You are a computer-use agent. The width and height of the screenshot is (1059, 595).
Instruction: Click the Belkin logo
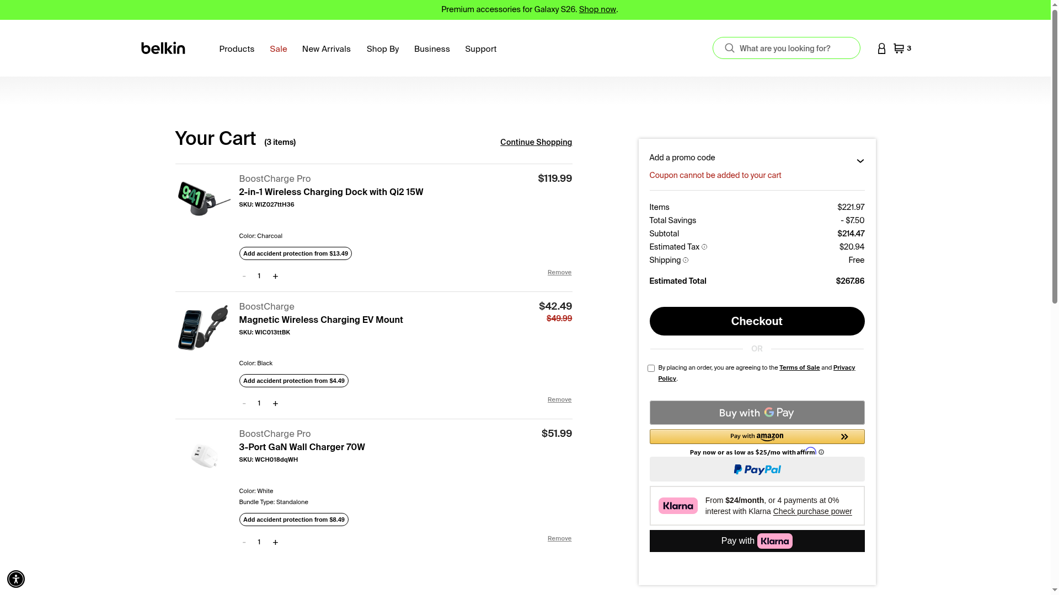tap(163, 48)
